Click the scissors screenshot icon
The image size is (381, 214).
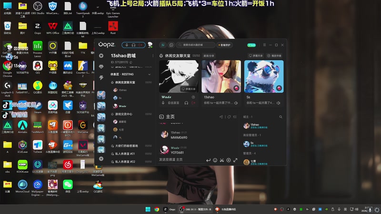point(222,160)
